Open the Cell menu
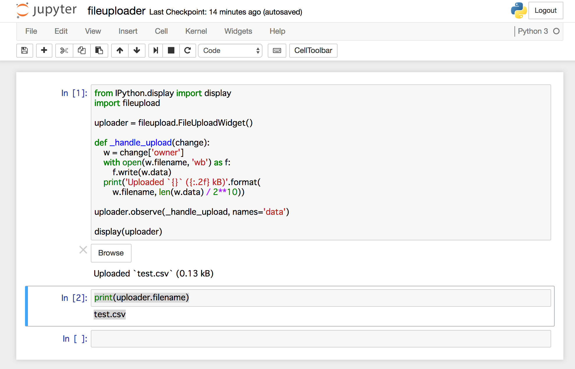Viewport: 575px width, 369px height. click(161, 31)
